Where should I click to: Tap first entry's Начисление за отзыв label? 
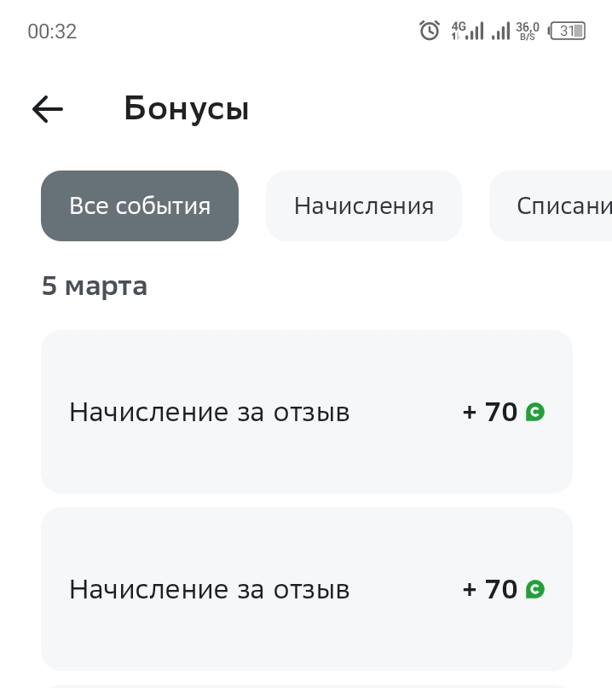tap(210, 412)
